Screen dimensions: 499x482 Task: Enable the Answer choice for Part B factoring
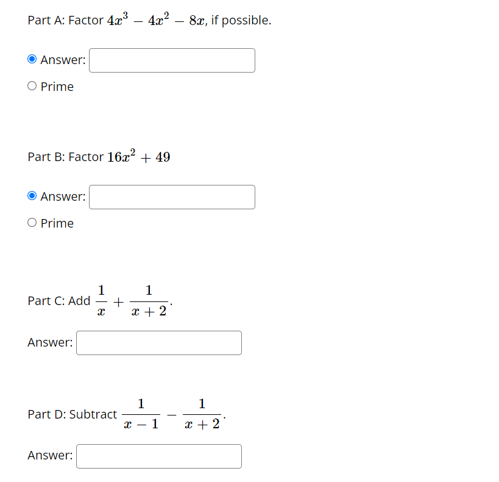pyautogui.click(x=32, y=195)
